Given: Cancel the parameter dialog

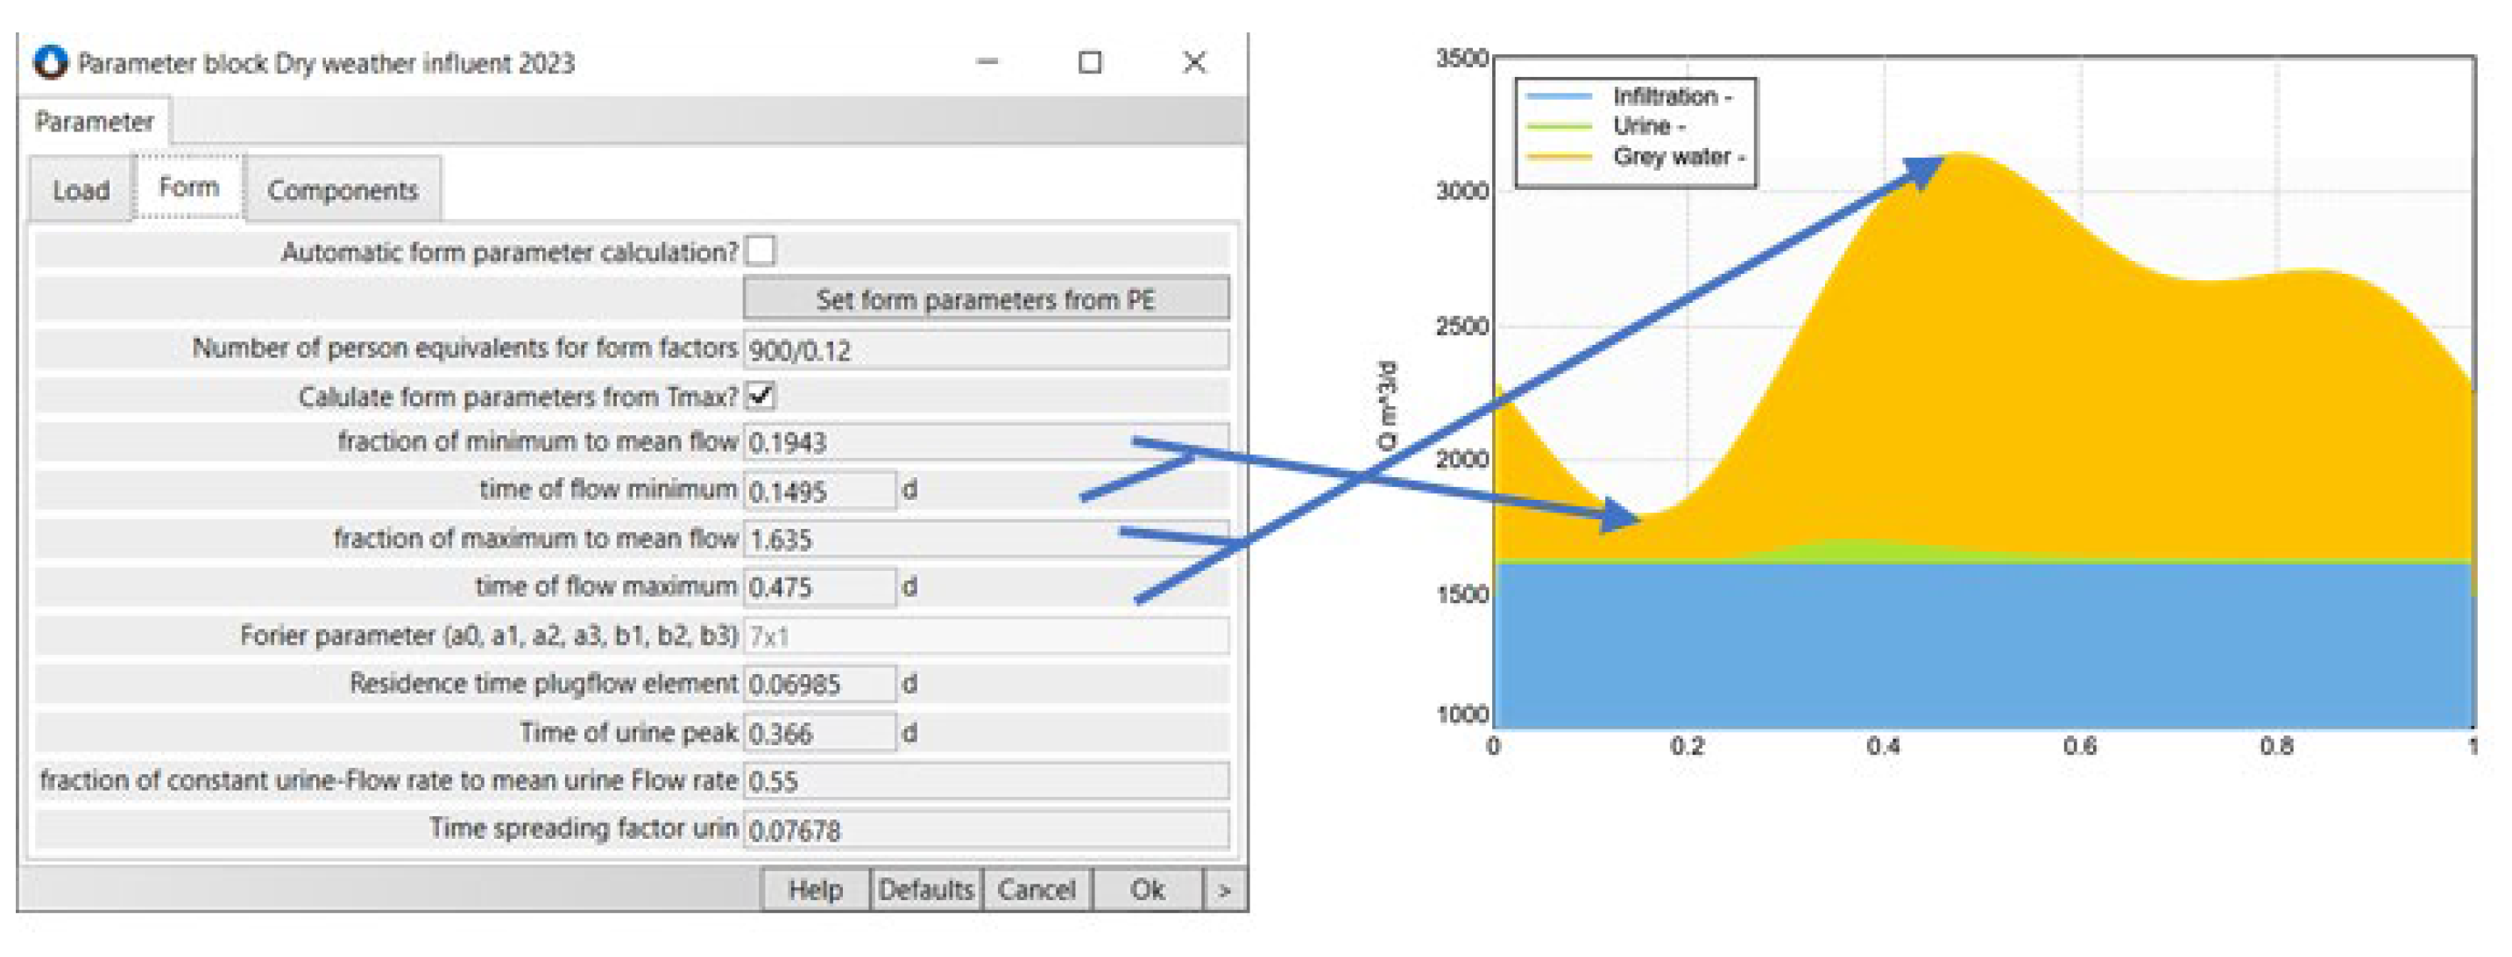Looking at the screenshot, I should [x=1036, y=890].
